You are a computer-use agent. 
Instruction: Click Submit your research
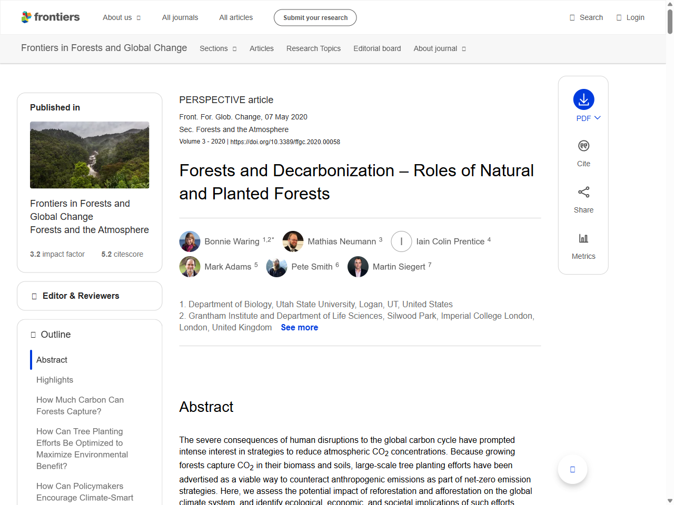(x=315, y=17)
